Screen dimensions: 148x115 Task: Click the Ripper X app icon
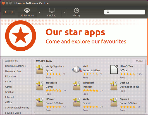tap(114, 102)
